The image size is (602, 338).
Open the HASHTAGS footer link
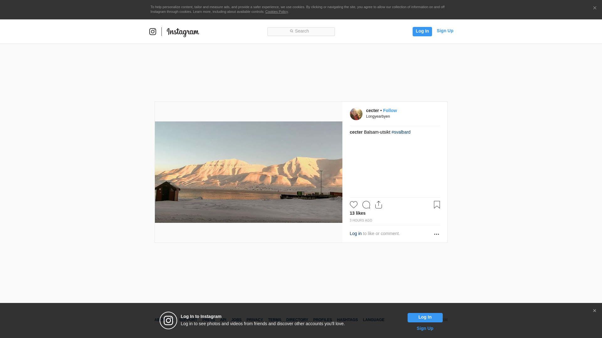pos(347,320)
